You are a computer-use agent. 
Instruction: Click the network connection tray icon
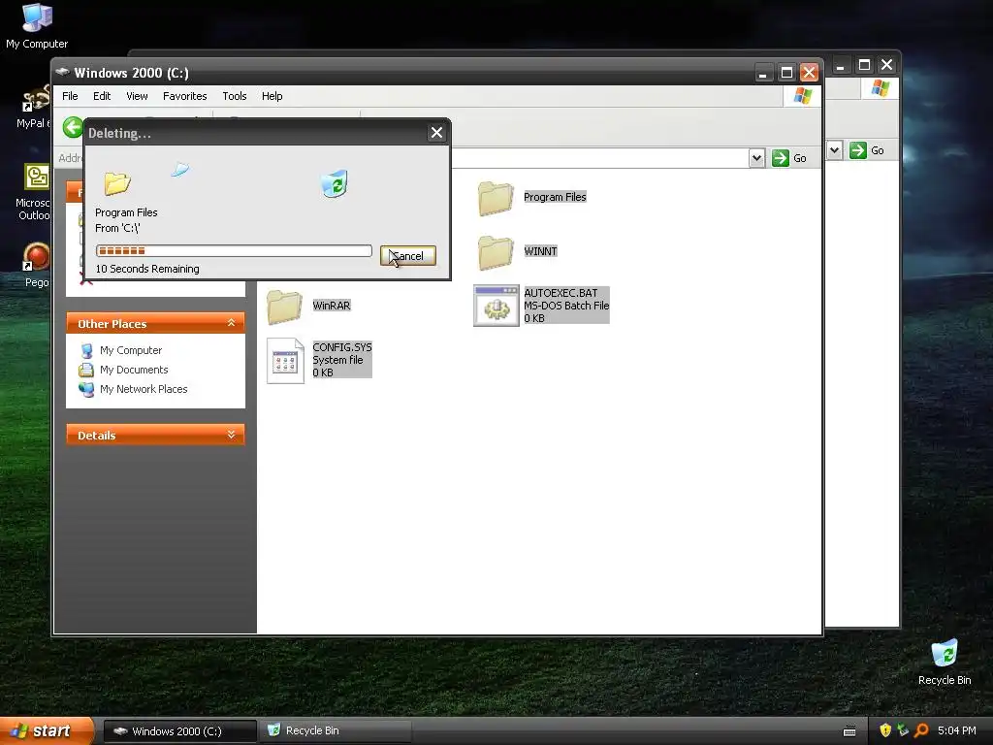[903, 730]
